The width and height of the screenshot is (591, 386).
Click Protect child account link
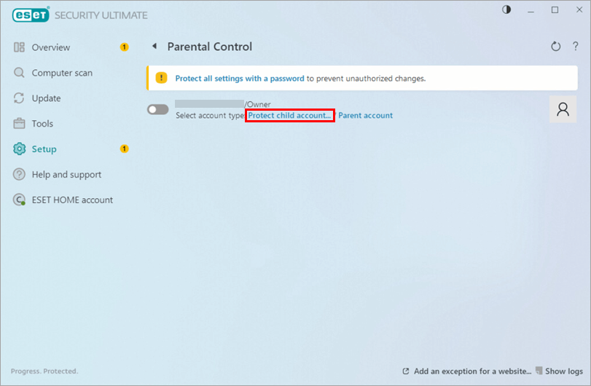289,115
